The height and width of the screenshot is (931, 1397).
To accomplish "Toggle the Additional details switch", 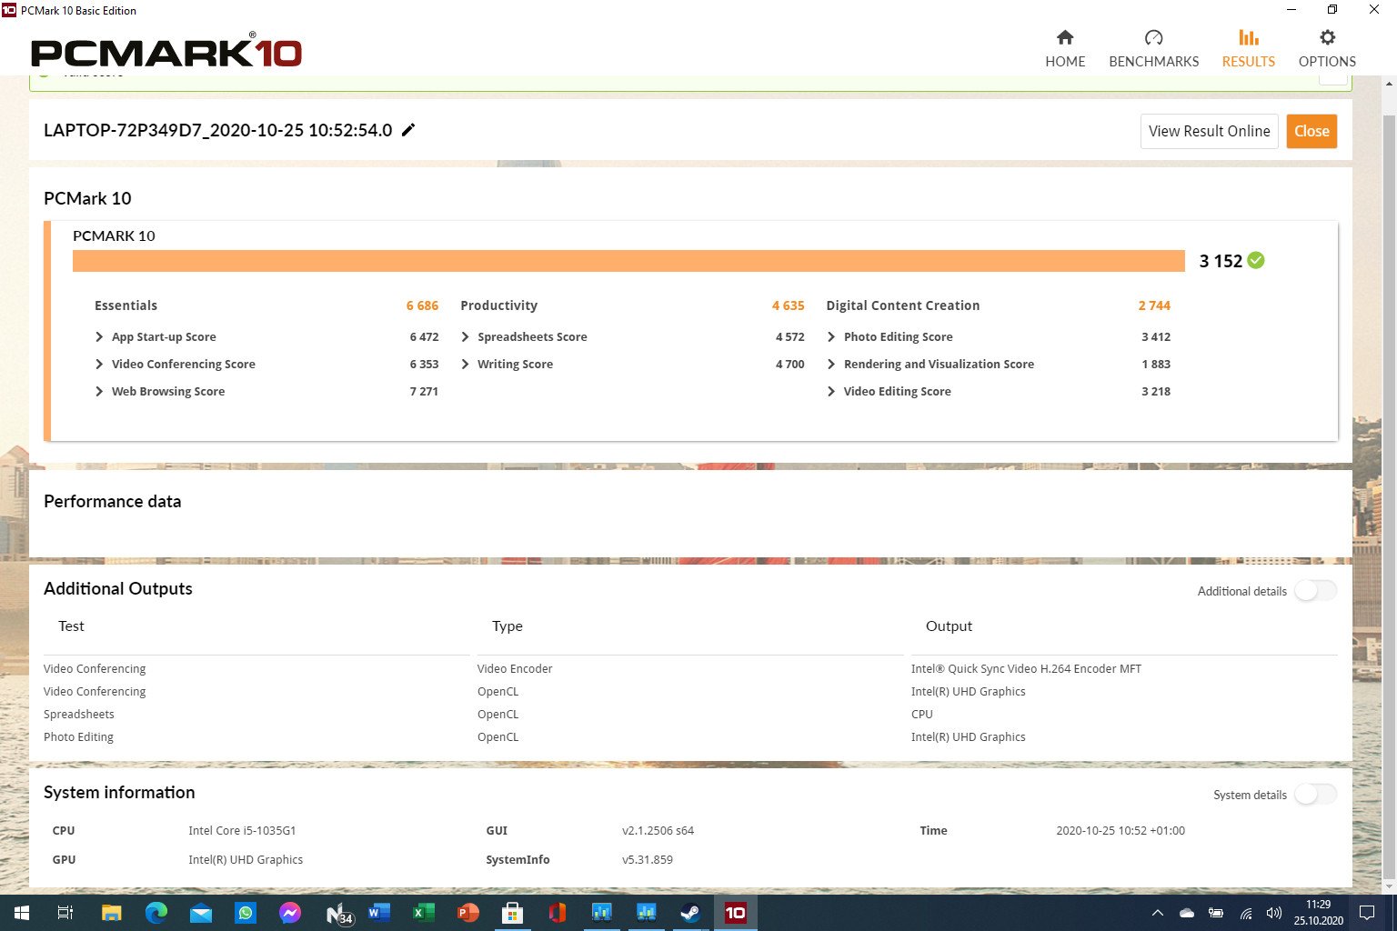I will pos(1315,591).
